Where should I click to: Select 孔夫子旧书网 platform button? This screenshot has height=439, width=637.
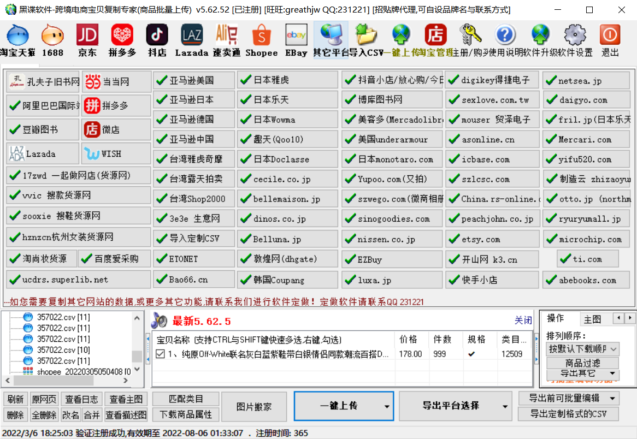(43, 81)
